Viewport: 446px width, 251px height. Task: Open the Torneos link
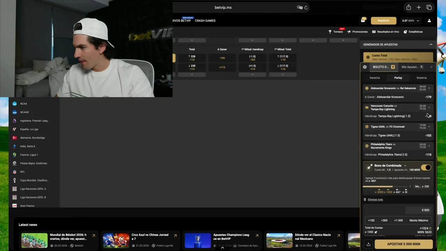(336, 32)
